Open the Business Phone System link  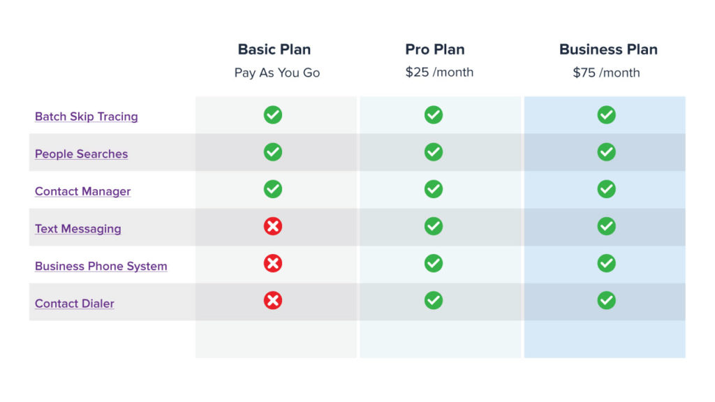coord(101,266)
